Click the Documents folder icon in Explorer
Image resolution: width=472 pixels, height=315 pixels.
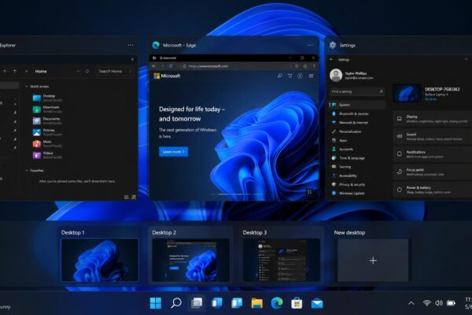coord(37,120)
